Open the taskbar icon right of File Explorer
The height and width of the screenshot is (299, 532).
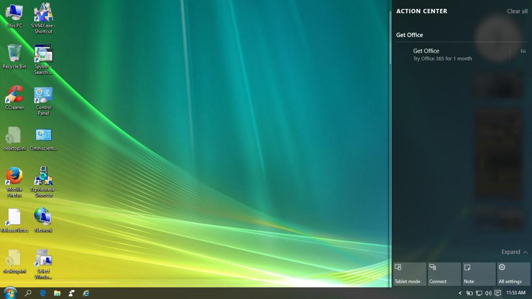[x=71, y=293]
